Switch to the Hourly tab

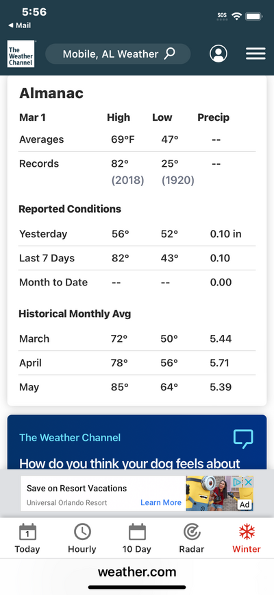tap(82, 538)
